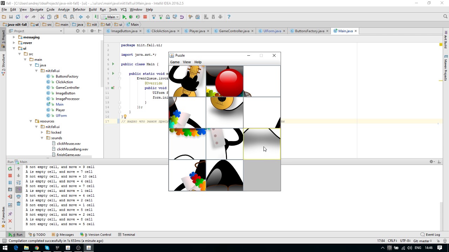This screenshot has width=449, height=252.
Task: Open the Skype taskbar icon
Action: (x=47, y=248)
